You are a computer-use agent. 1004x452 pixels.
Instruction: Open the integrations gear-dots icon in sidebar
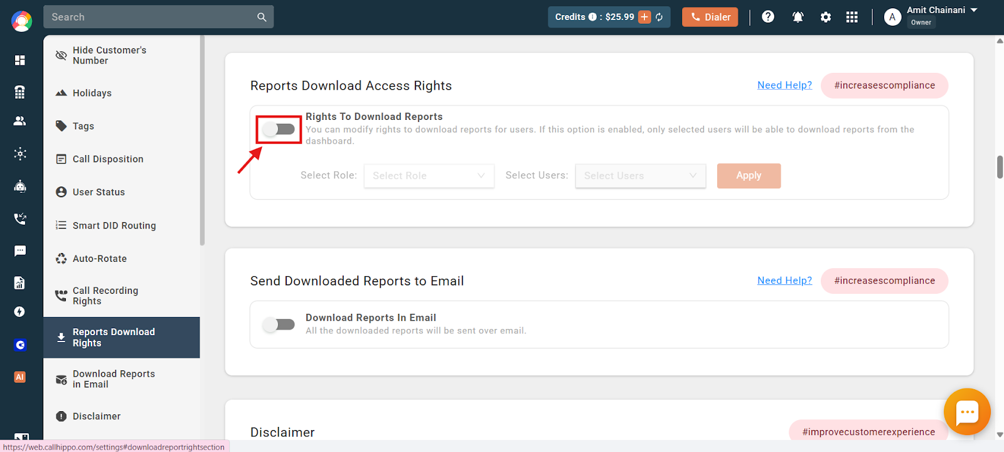(20, 154)
